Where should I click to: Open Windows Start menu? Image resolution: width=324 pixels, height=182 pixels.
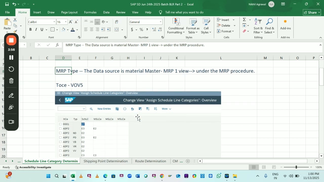click(48, 176)
